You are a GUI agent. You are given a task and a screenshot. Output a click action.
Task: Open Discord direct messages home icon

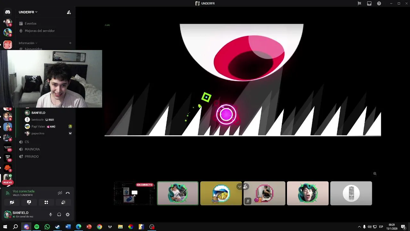(x=8, y=12)
